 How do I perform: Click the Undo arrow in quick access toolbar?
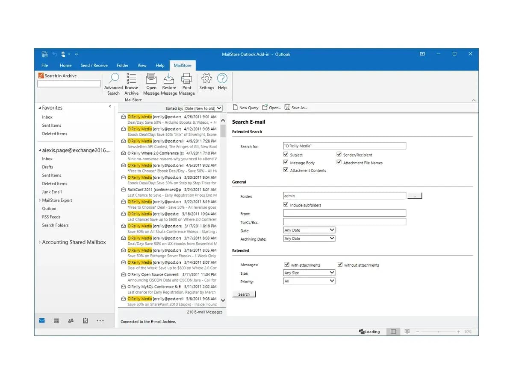pyautogui.click(x=55, y=54)
